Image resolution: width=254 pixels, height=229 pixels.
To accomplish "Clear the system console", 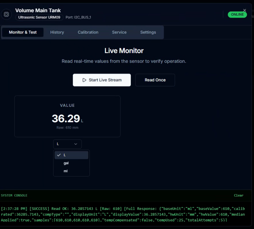I will pyautogui.click(x=238, y=195).
